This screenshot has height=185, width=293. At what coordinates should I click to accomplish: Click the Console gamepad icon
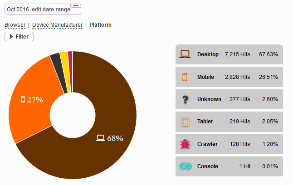(185, 166)
